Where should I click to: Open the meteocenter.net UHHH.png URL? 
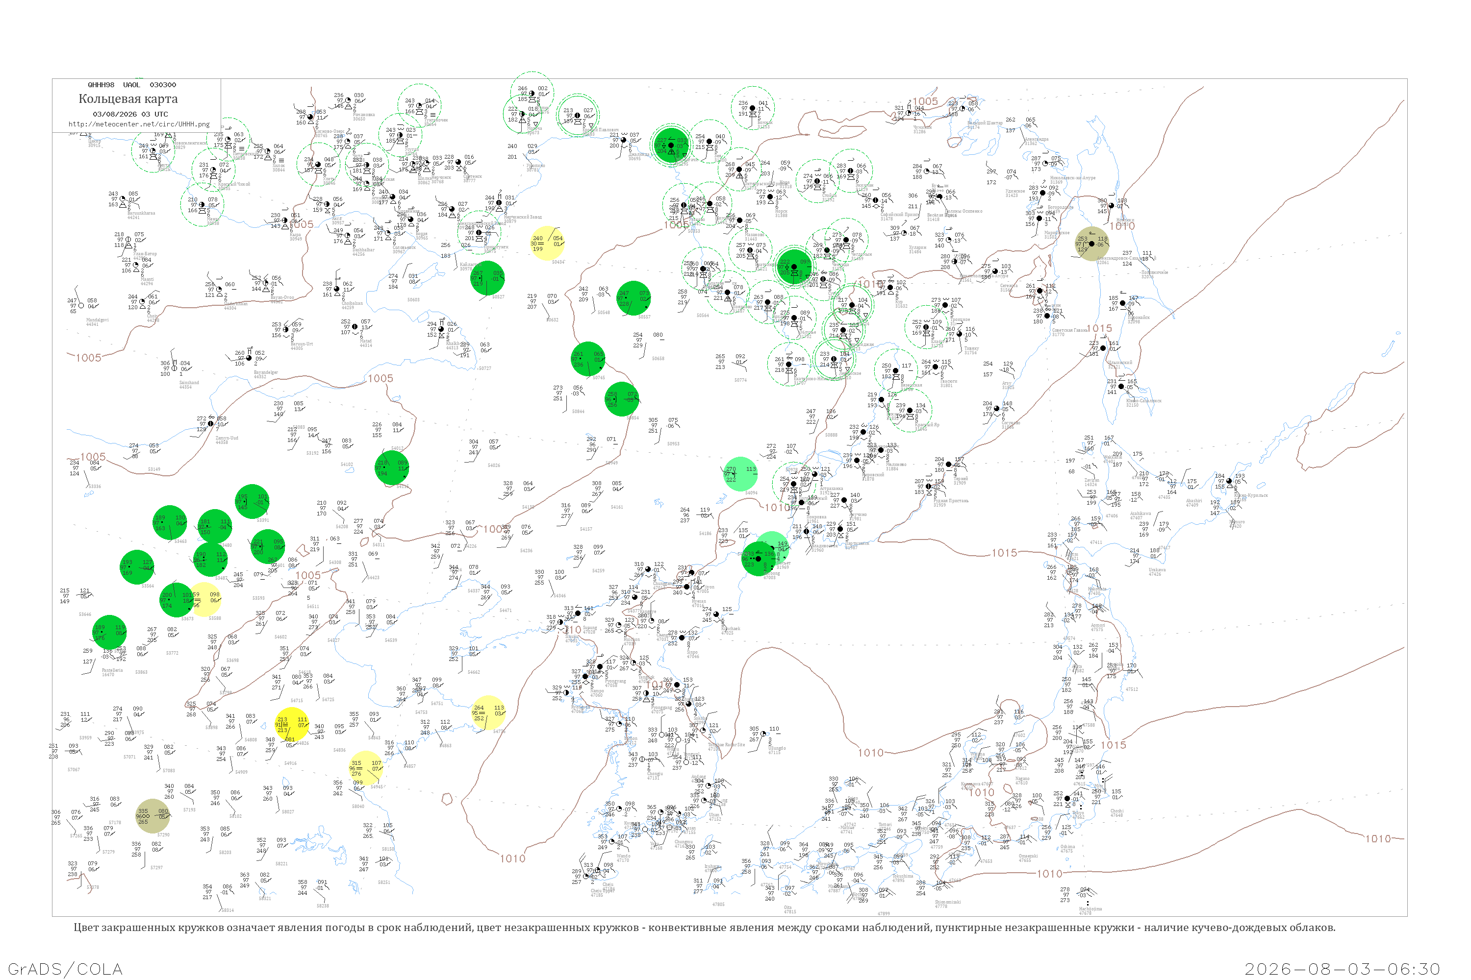(x=139, y=124)
